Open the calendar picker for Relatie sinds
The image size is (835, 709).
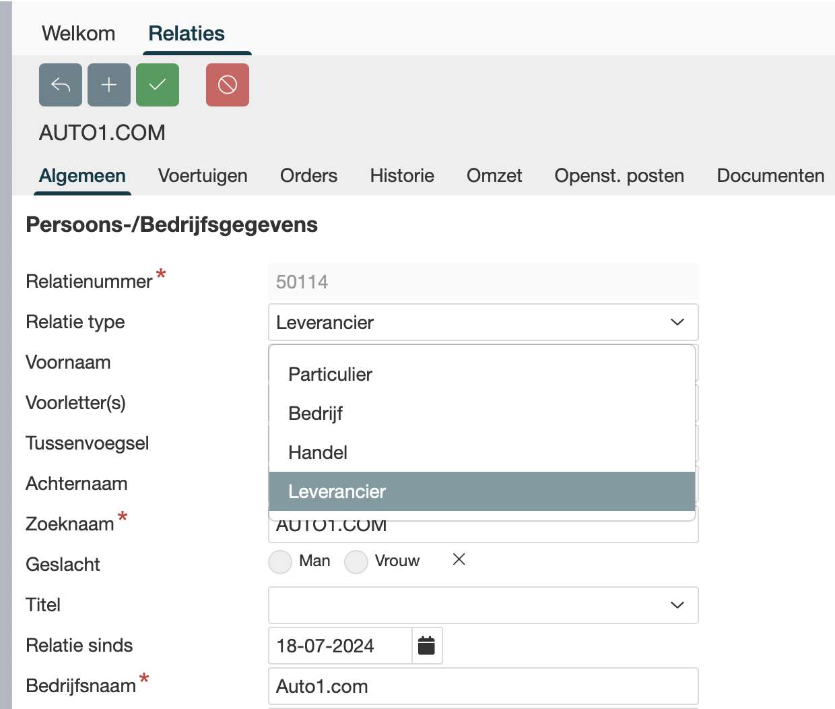427,646
